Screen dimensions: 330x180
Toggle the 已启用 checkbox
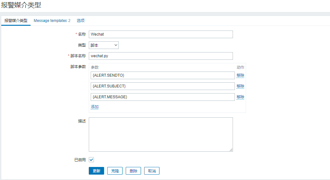point(91,160)
